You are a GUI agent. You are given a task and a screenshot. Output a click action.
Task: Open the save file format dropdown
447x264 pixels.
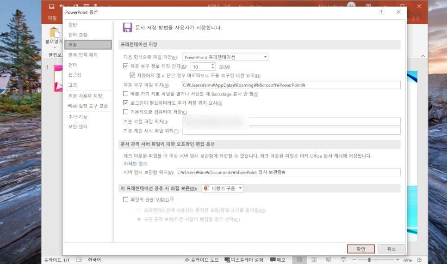point(225,57)
